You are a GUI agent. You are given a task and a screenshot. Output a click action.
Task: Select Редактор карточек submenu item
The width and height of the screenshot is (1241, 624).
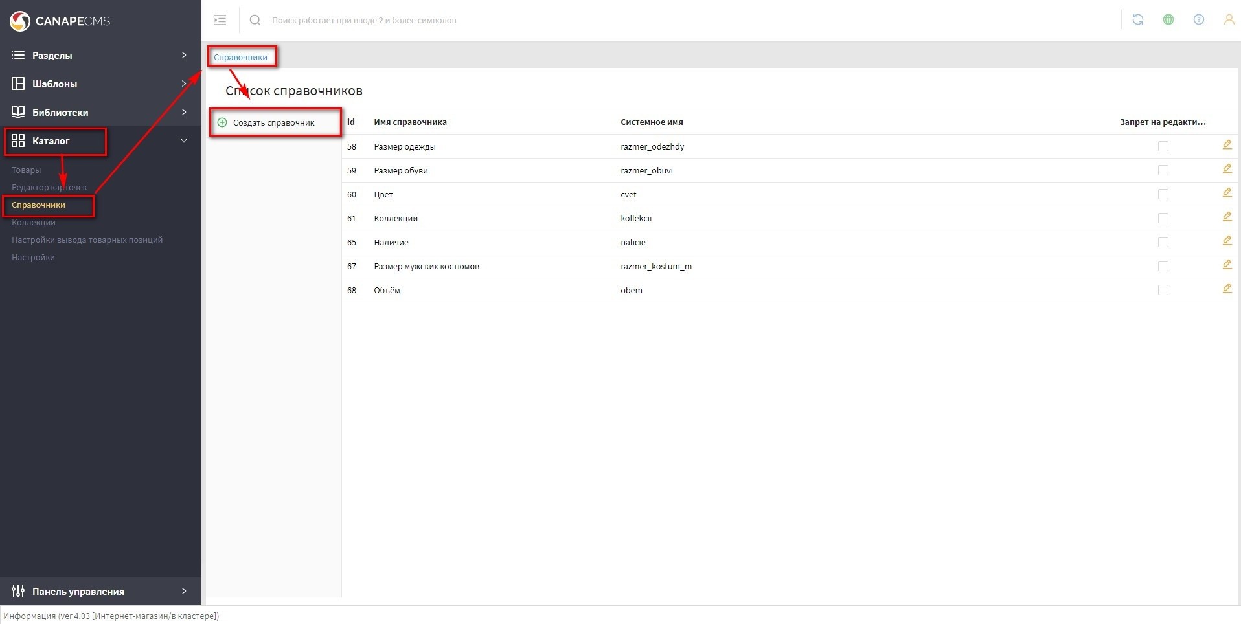point(49,188)
